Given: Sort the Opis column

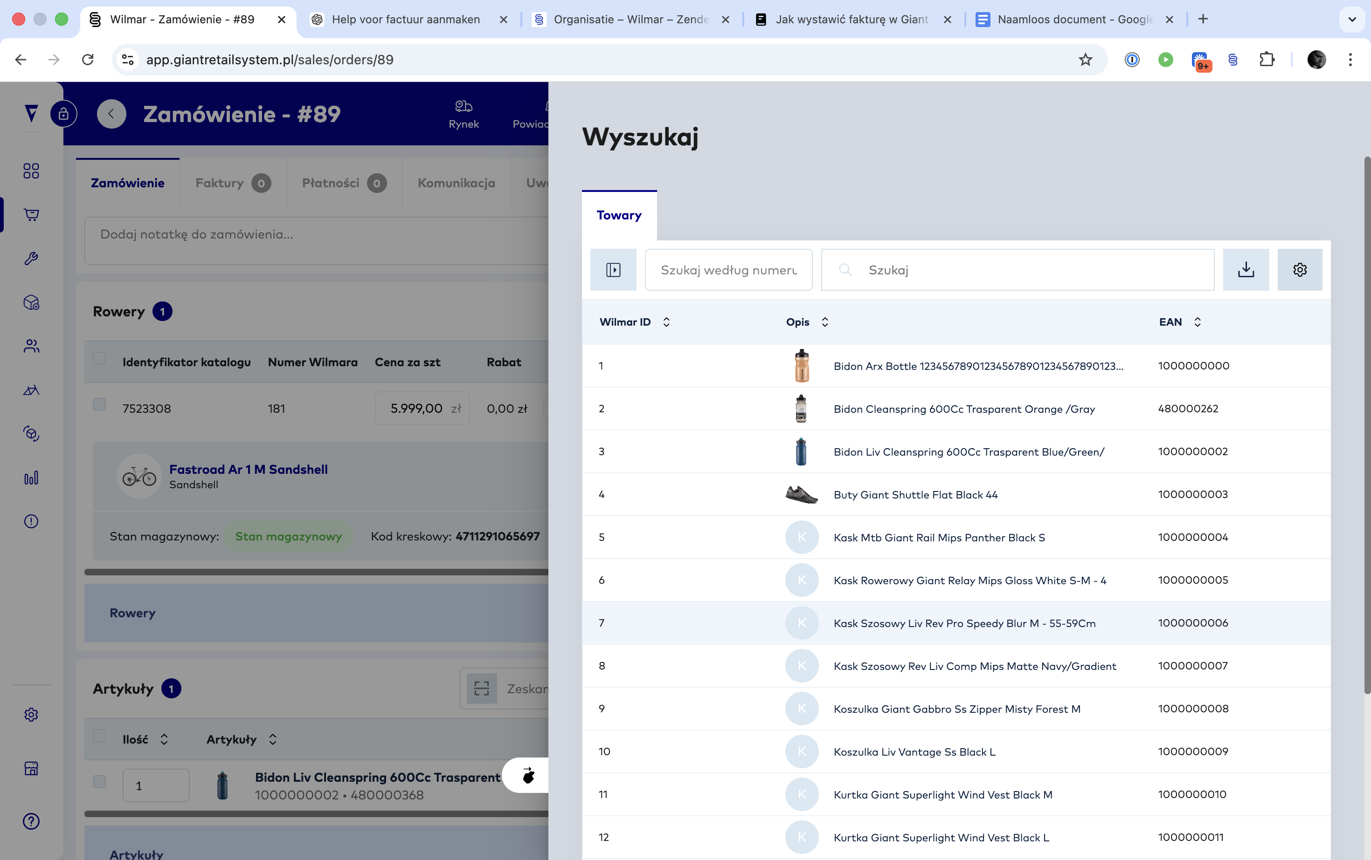Looking at the screenshot, I should 824,322.
